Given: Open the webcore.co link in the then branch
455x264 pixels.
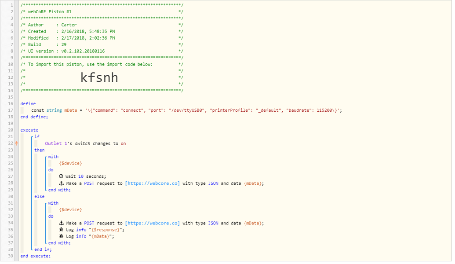Looking at the screenshot, I should (153, 183).
